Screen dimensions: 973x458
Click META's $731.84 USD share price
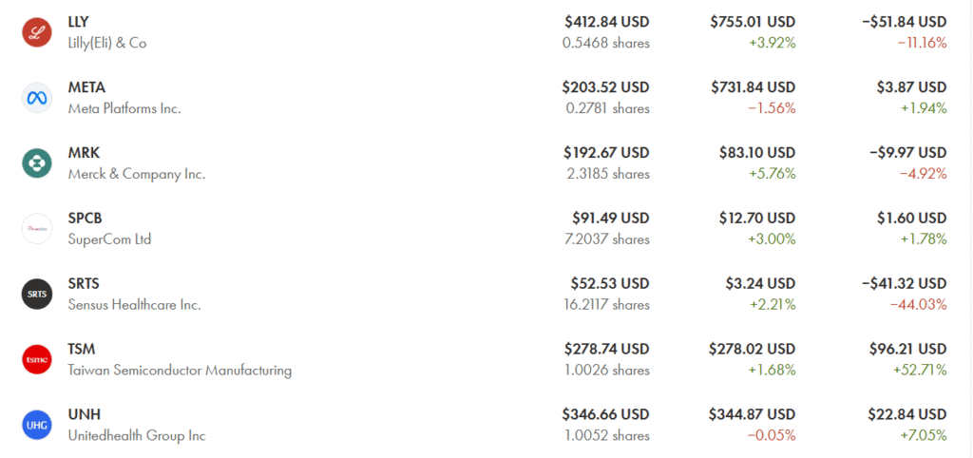click(x=753, y=87)
